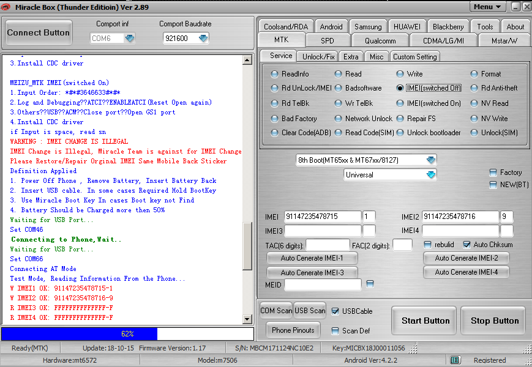This screenshot has width=532, height=367.
Task: Click the Connect Button
Action: [39, 32]
